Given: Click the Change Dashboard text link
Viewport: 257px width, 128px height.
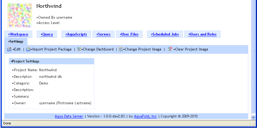Looking at the screenshot, I should (x=98, y=49).
